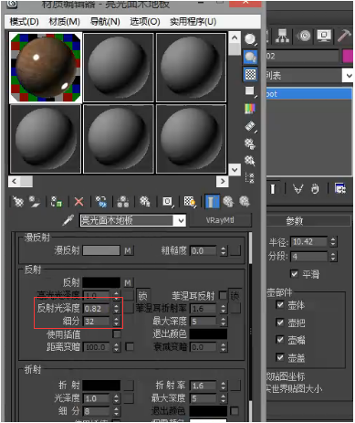This screenshot has width=355, height=423.
Task: Toggle the 距离变暗 checkbox
Action: pyautogui.click(x=130, y=346)
